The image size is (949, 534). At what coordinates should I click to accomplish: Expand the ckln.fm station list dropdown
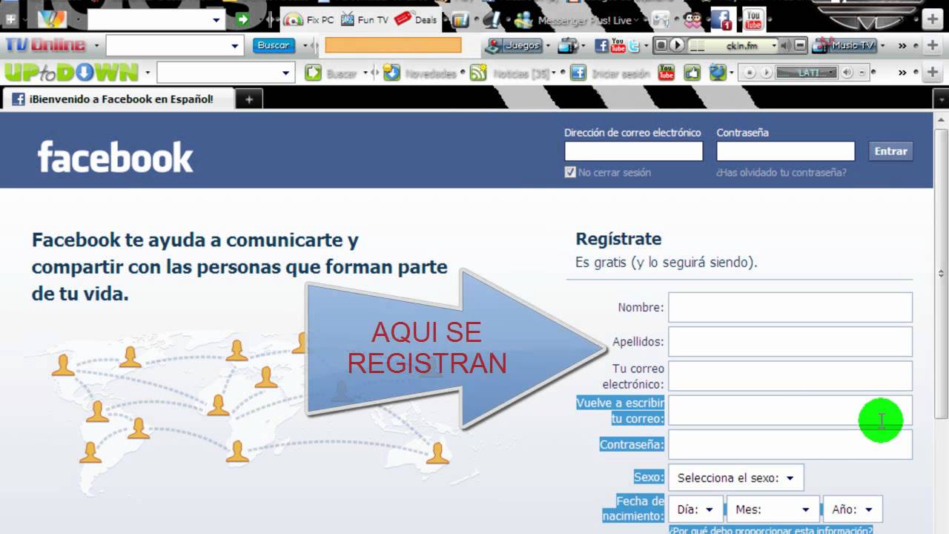point(773,46)
